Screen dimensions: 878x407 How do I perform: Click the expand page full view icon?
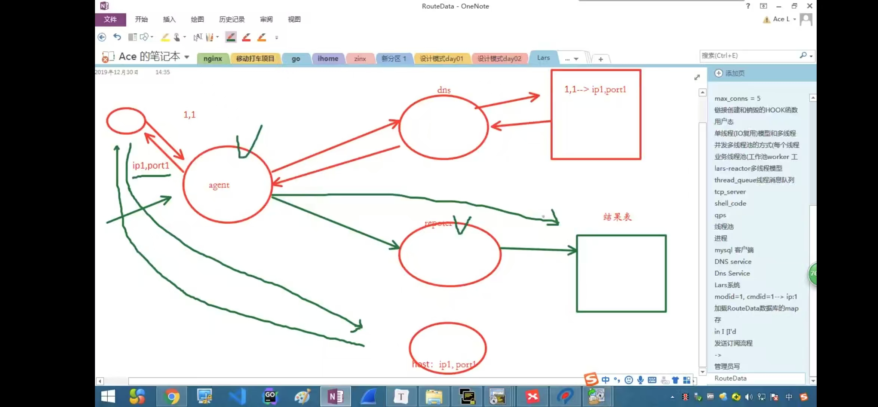(697, 77)
